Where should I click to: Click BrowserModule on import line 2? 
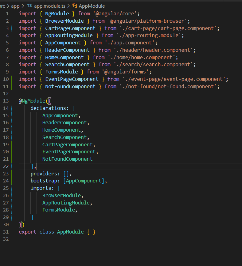[x=64, y=21]
